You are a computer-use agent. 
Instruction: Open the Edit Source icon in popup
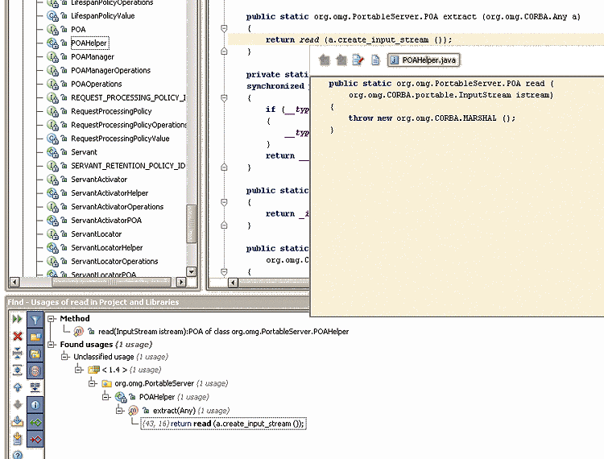358,60
